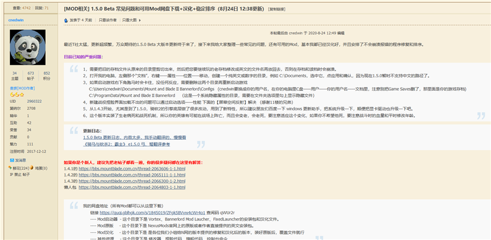491x240 pixels.
Task: Open the 懒人包 thread-2064803 link
Action: [x=132, y=187]
